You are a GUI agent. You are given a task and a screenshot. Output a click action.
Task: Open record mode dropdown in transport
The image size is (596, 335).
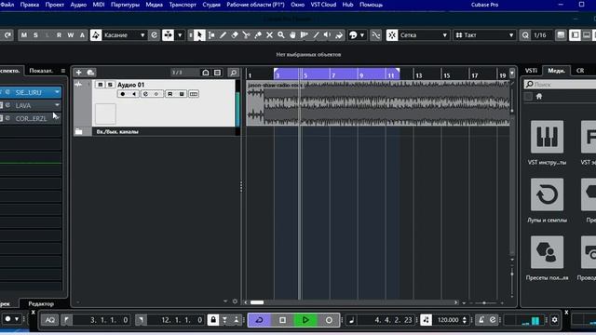point(17,319)
